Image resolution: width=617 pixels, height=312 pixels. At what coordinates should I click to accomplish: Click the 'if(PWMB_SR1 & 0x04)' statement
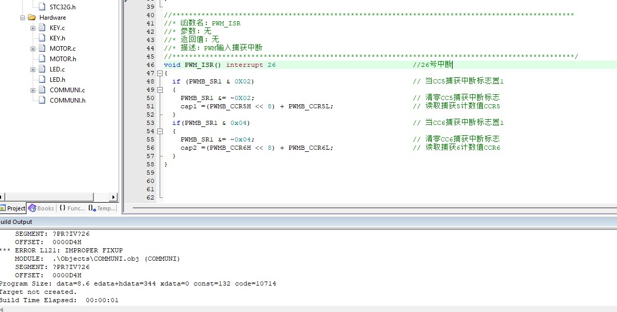(211, 123)
